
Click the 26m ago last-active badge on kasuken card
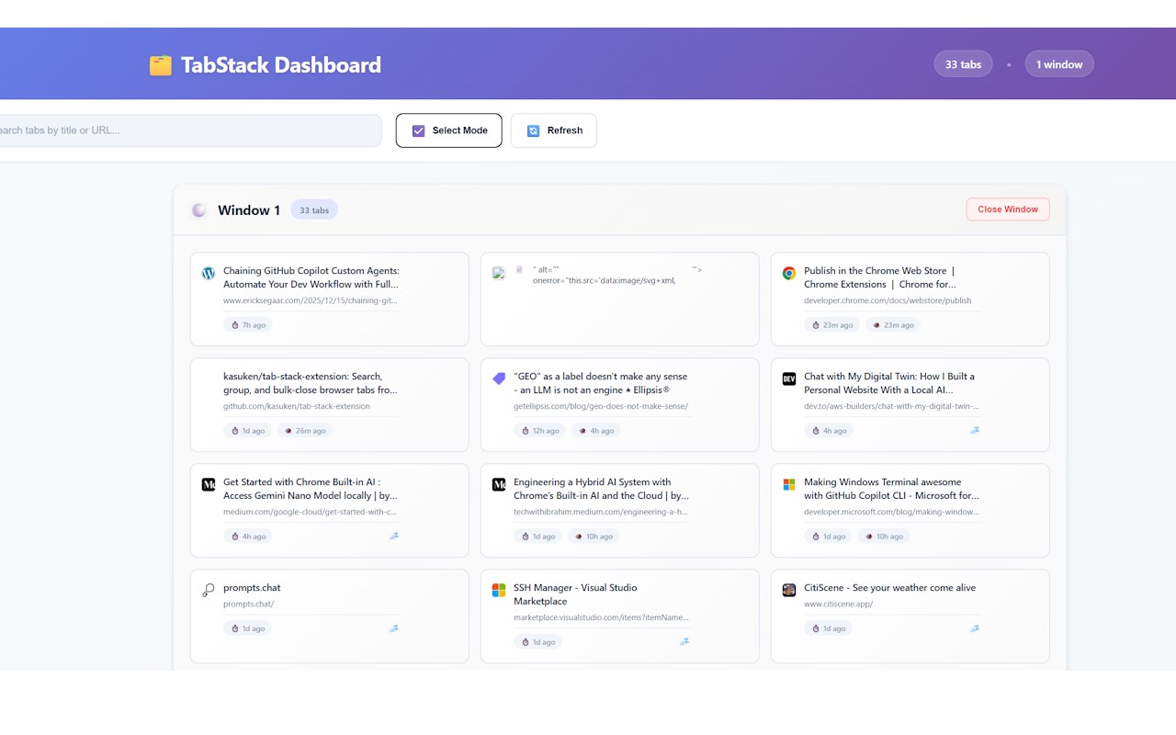coord(304,430)
